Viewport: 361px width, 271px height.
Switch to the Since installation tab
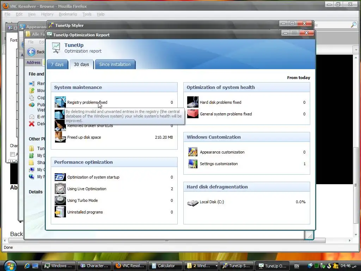click(x=115, y=64)
